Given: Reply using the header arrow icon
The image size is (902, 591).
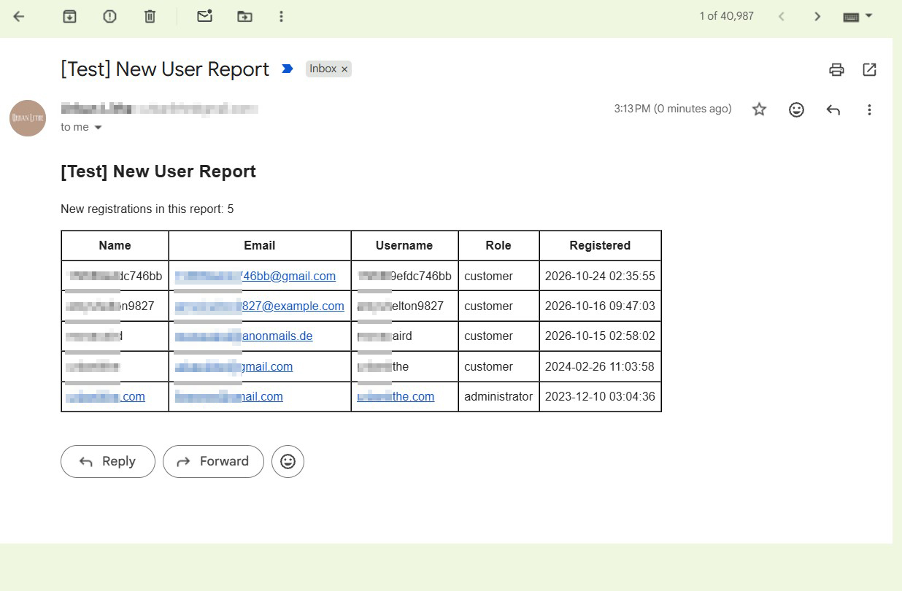Looking at the screenshot, I should tap(833, 109).
